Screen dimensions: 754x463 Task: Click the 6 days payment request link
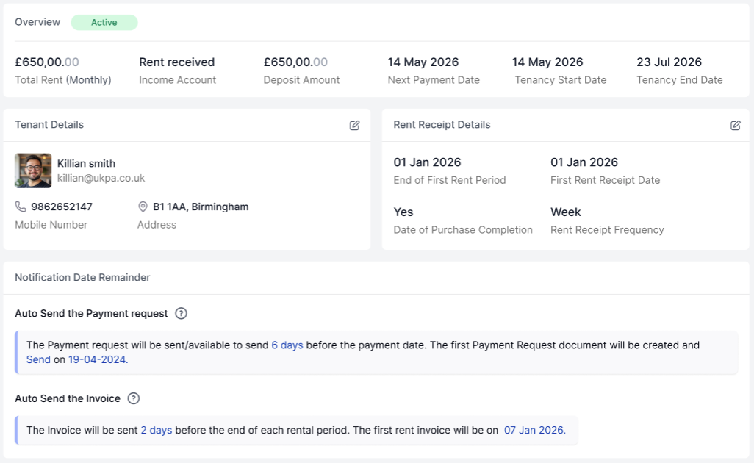[287, 345]
